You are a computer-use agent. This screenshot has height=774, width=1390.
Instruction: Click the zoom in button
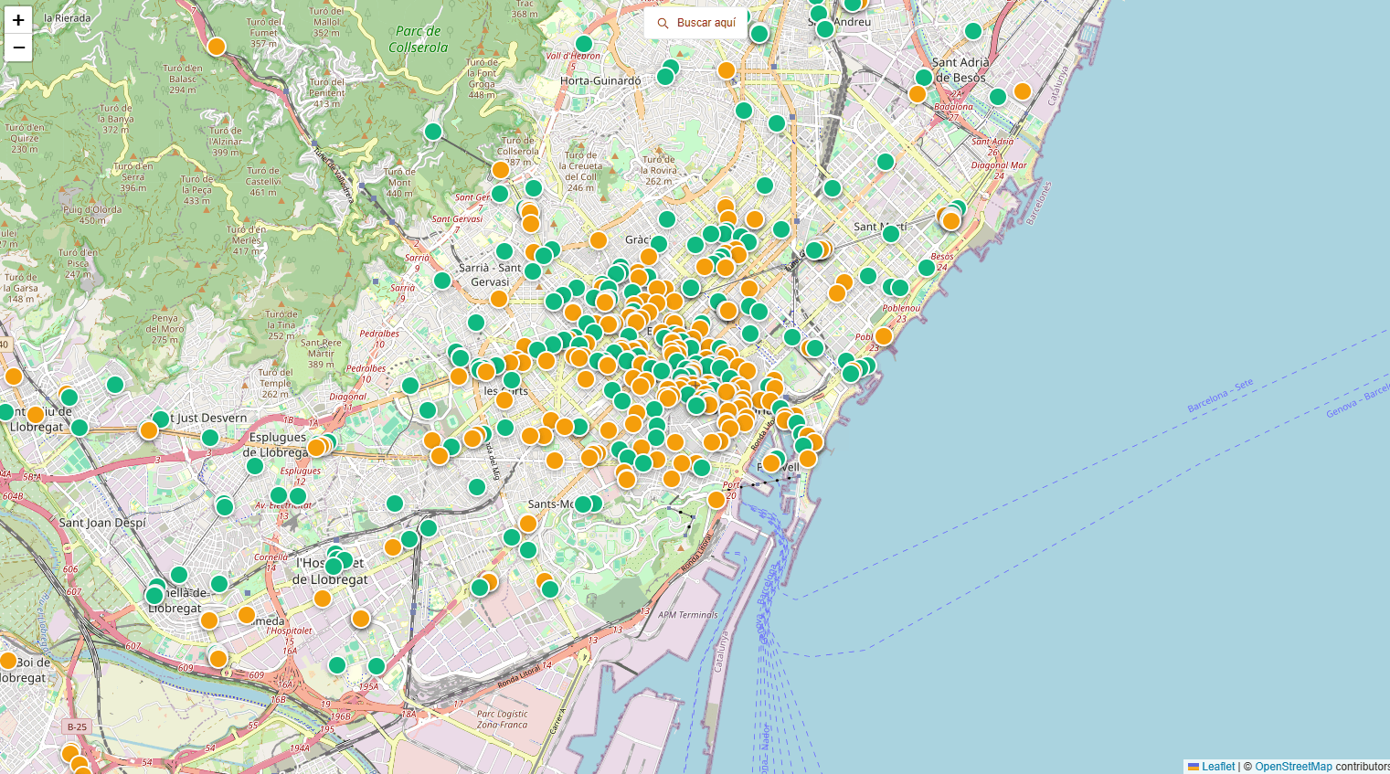pos(17,20)
